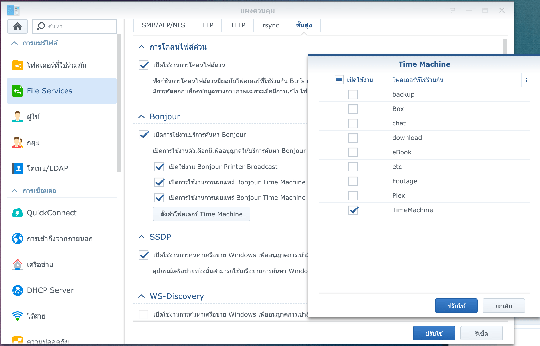Click the home icon button
This screenshot has width=540, height=346.
17,26
